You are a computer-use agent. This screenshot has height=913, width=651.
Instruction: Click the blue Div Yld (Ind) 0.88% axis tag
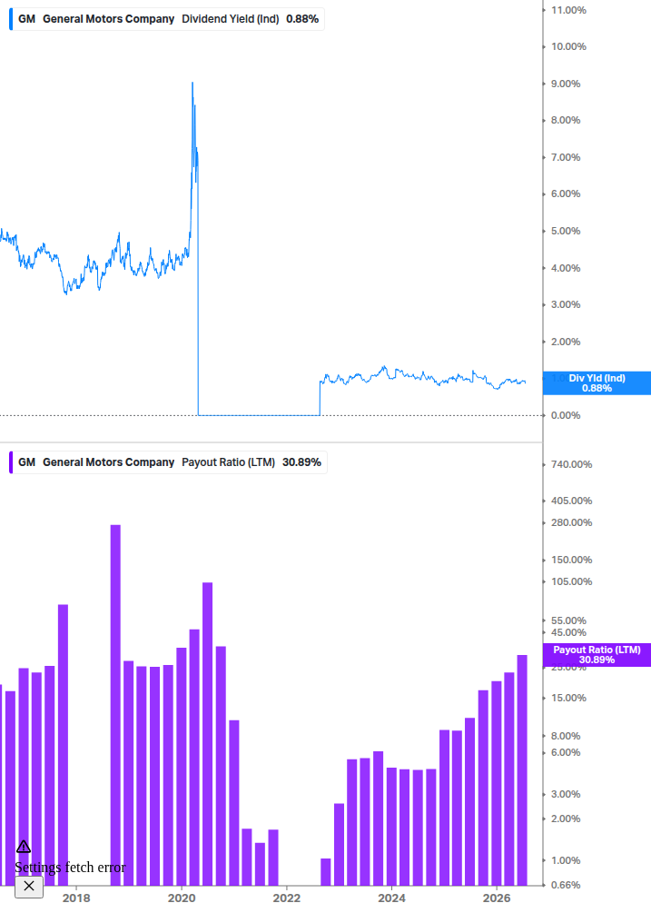[x=597, y=383]
